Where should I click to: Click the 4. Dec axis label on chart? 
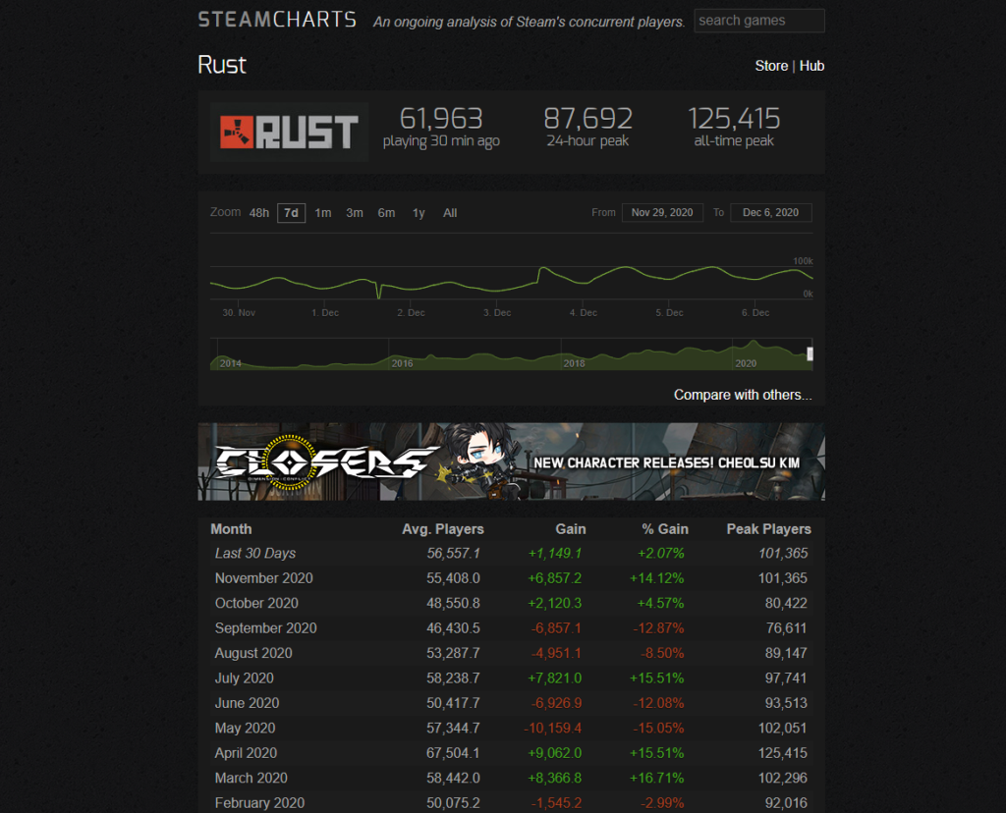pyautogui.click(x=584, y=313)
